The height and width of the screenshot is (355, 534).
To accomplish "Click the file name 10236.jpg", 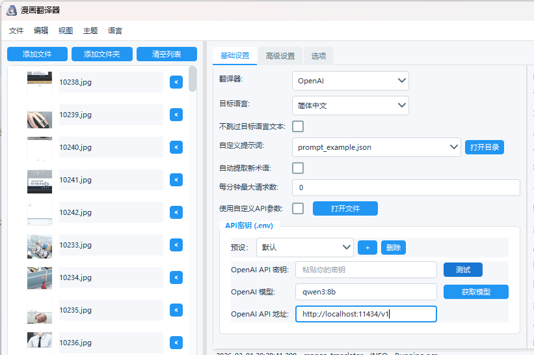I will [x=75, y=343].
